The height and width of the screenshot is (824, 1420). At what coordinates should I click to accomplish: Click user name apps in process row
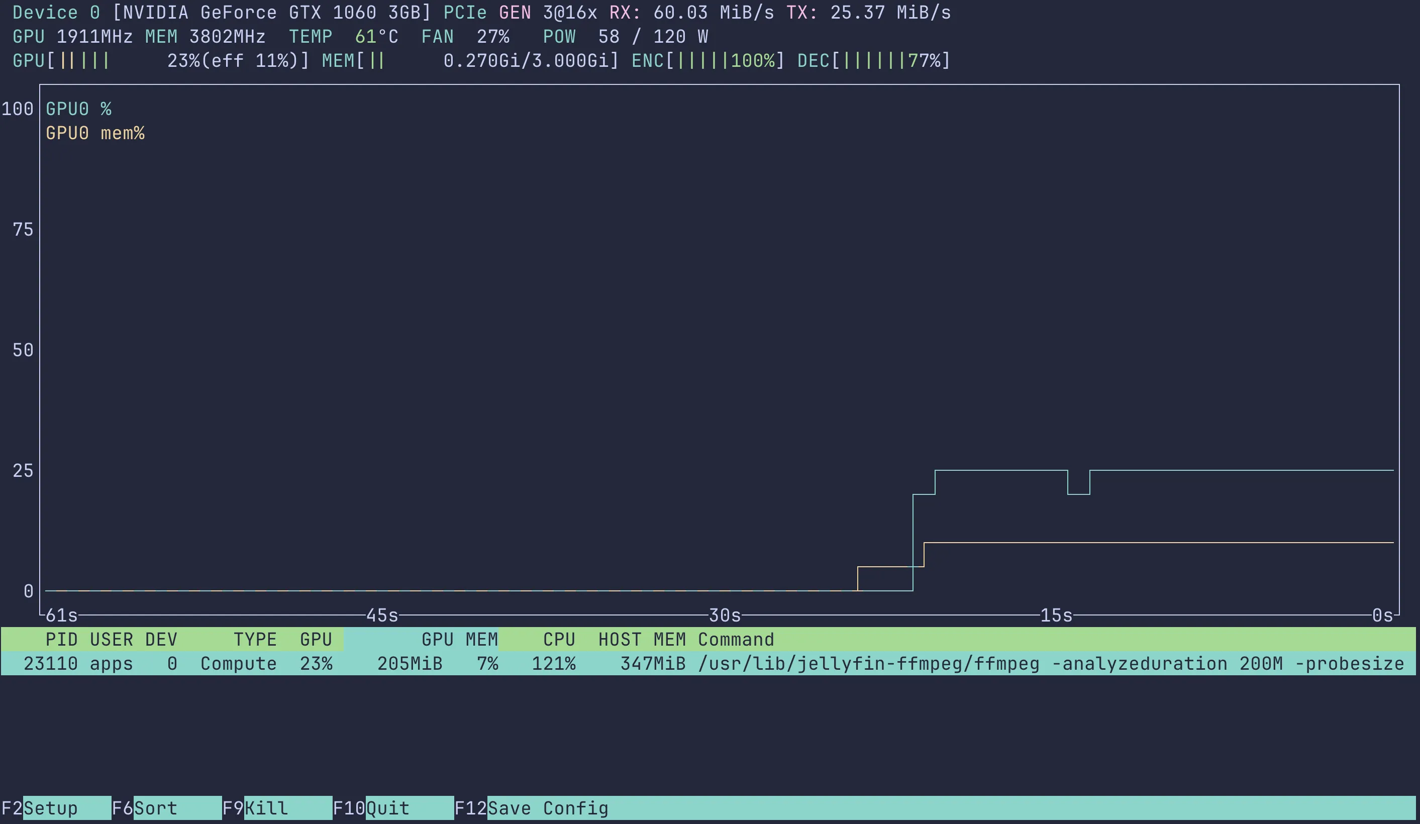point(111,663)
